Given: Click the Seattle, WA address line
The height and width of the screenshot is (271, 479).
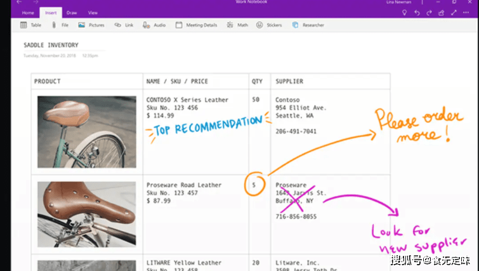Looking at the screenshot, I should pyautogui.click(x=294, y=116).
